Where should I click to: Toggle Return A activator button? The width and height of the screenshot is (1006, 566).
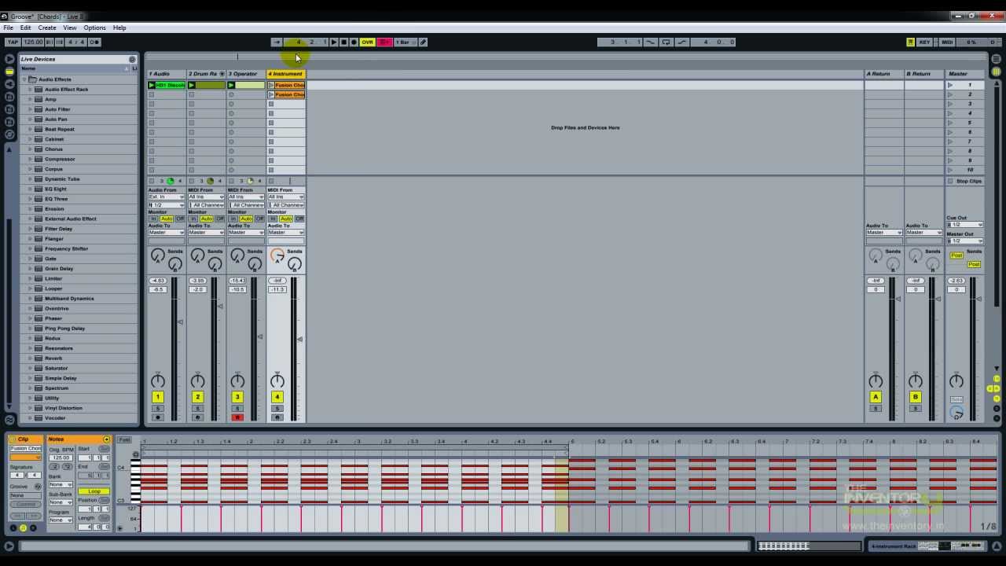coord(876,397)
